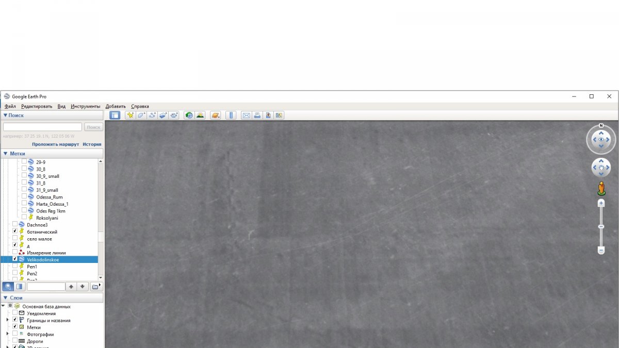Viewport: 619px width, 348px height.
Task: Click the Street View pegman icon
Action: [601, 189]
